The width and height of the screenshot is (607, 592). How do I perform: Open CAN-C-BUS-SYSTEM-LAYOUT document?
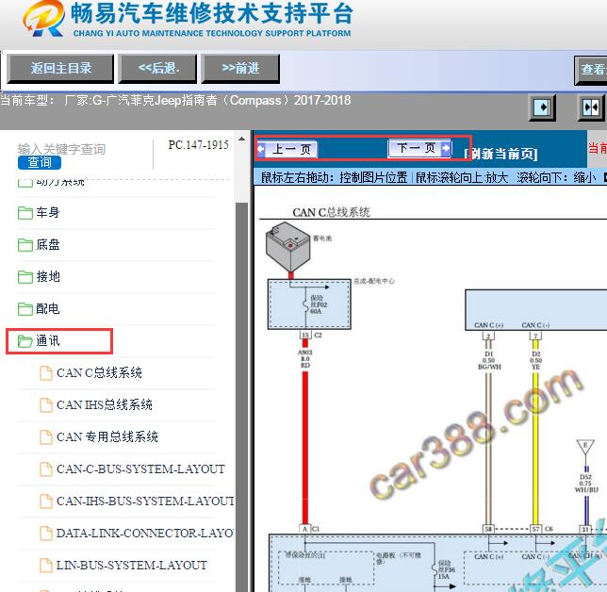point(140,469)
